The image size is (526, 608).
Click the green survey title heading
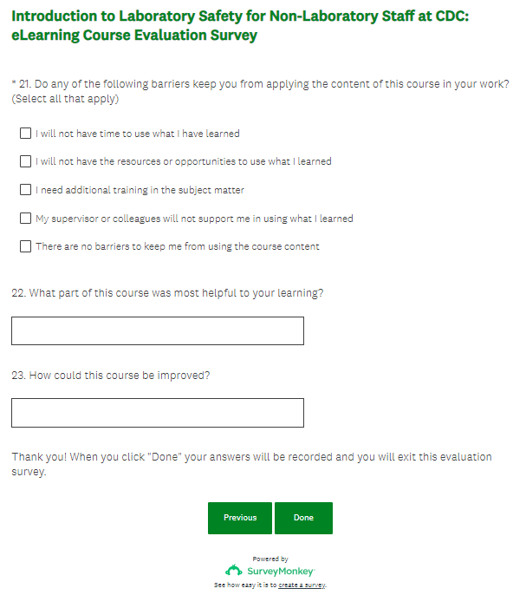point(239,26)
